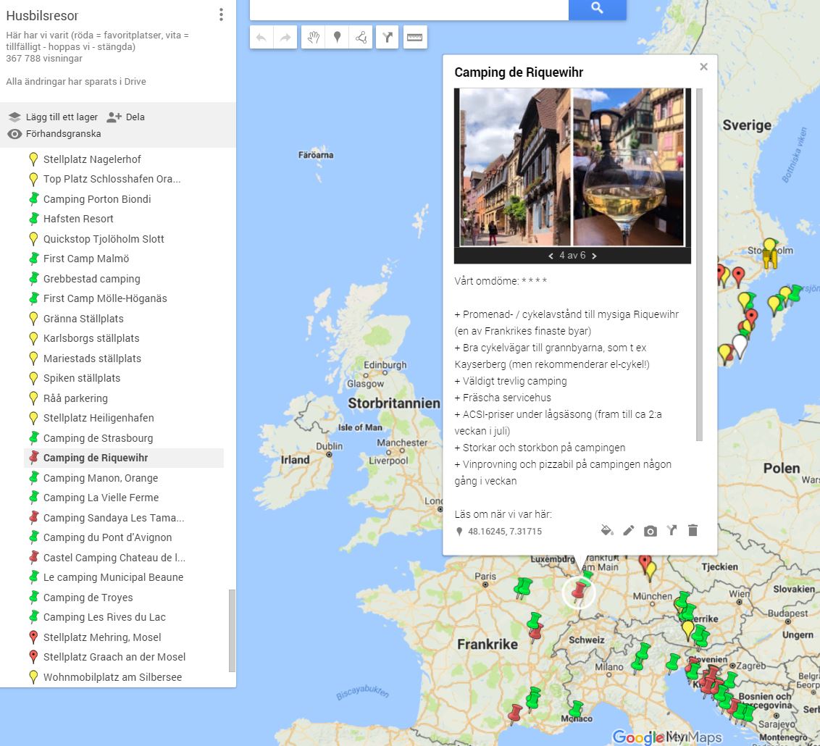Open the add directions tool

[x=388, y=38]
